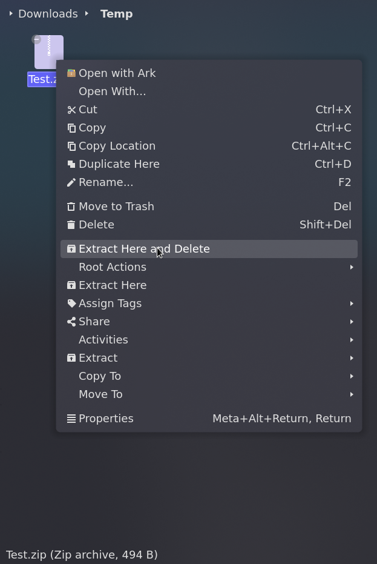Expand the Move To submenu arrow

352,394
